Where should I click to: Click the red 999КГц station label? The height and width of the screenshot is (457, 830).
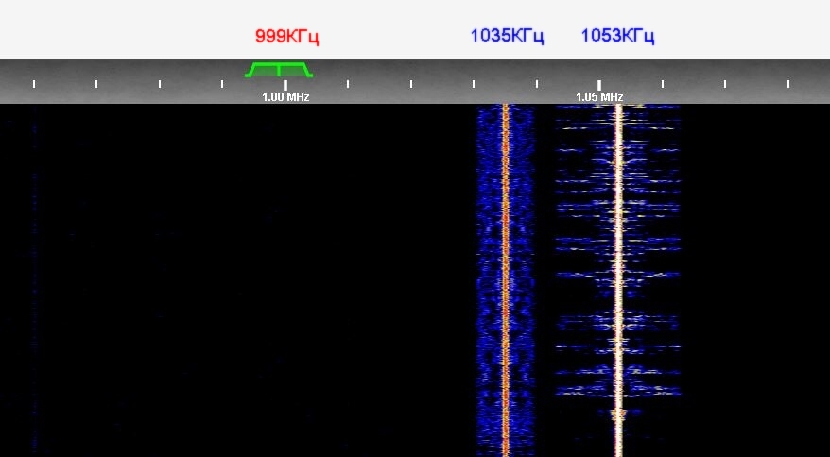coord(286,37)
